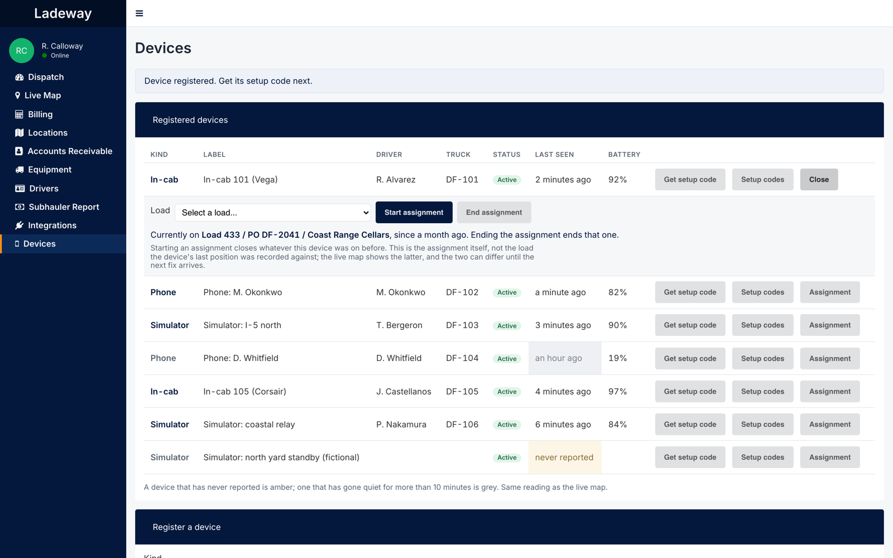Click the Integrations plug icon
The width and height of the screenshot is (893, 558).
(x=20, y=225)
